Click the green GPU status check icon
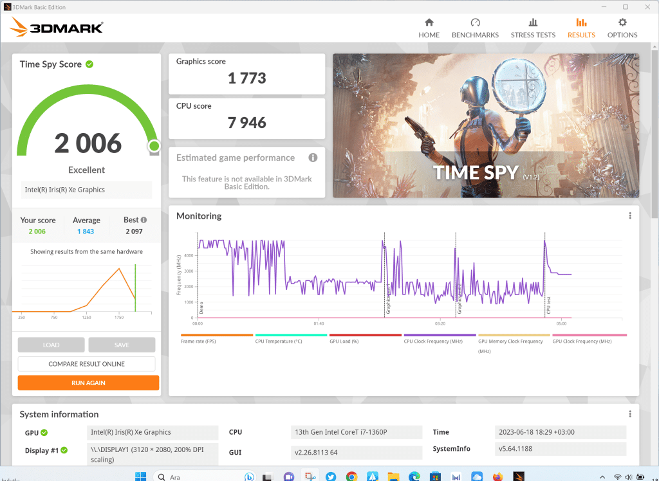659x481 pixels. pyautogui.click(x=44, y=432)
